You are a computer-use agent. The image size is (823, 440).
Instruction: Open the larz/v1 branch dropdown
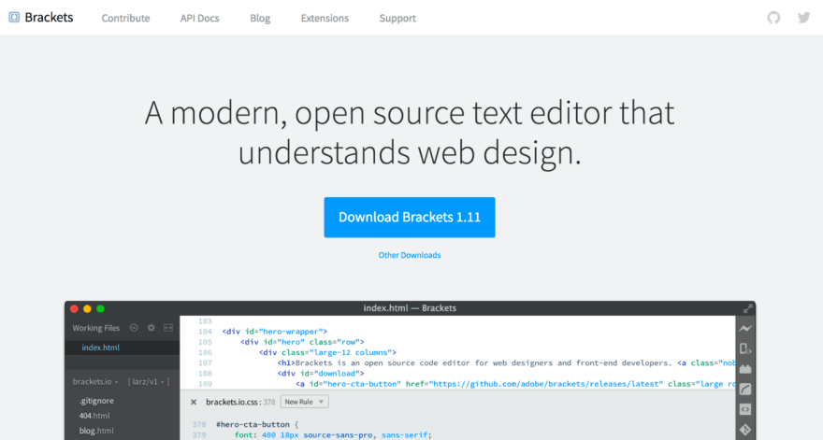tap(149, 382)
